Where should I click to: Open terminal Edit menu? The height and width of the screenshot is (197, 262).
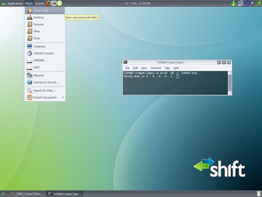point(135,68)
